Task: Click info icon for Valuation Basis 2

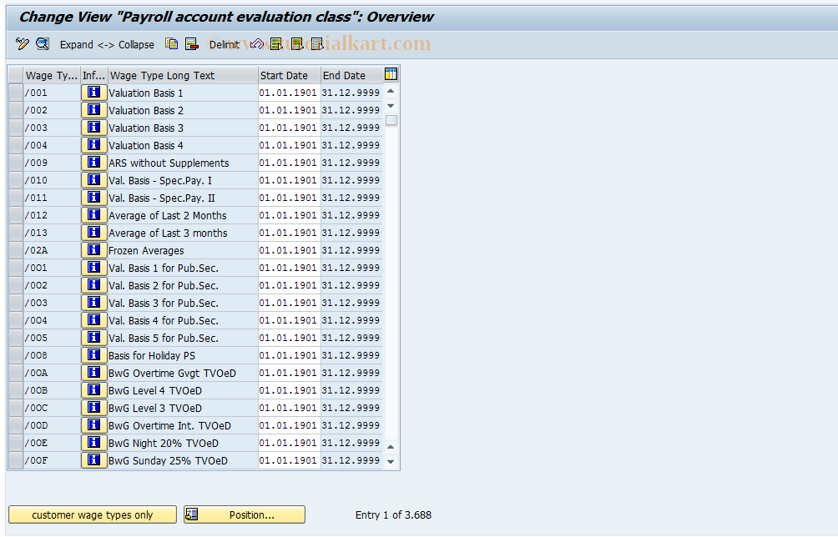Action: [x=94, y=111]
